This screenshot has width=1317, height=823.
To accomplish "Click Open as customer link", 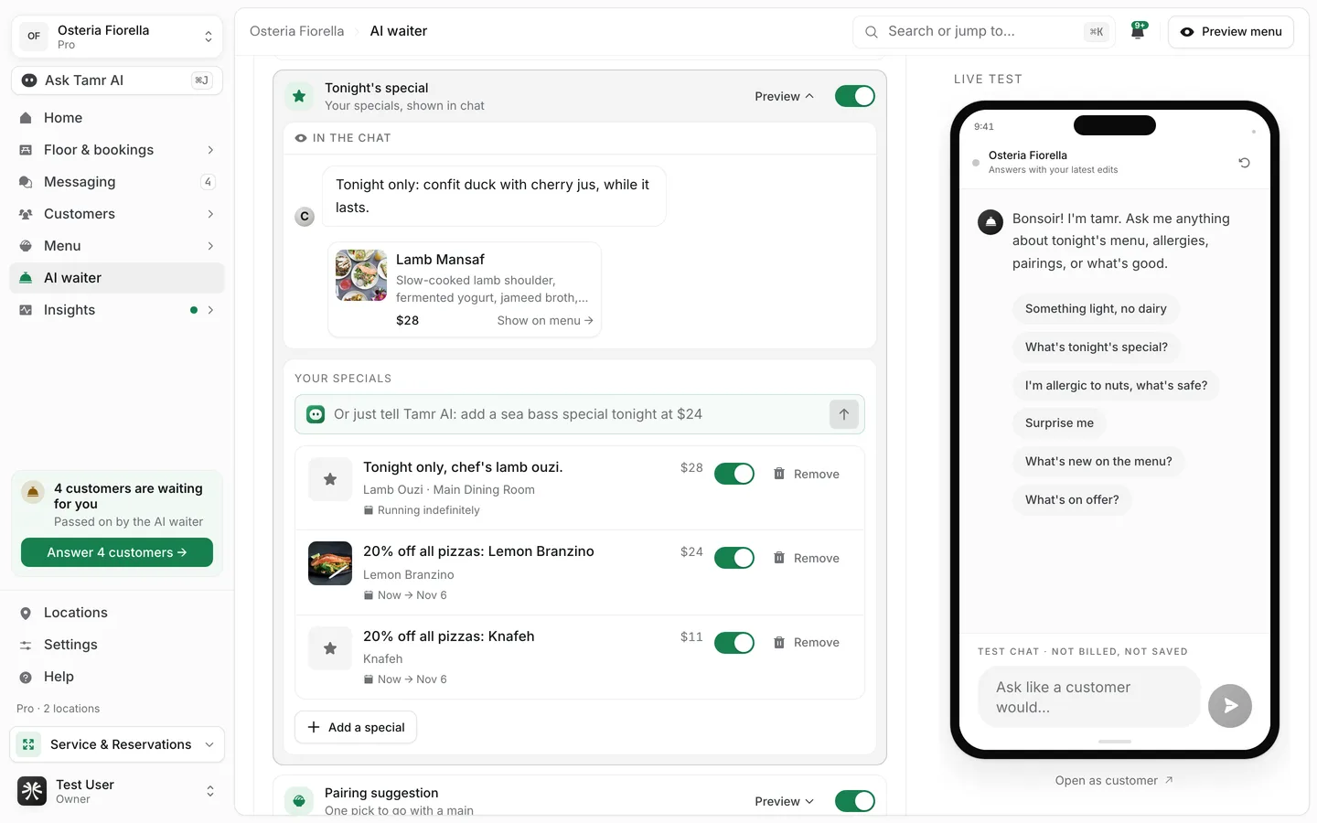I will (x=1114, y=780).
